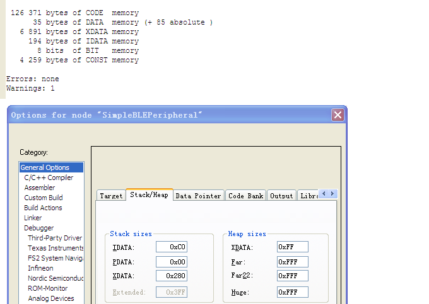Image resolution: width=429 pixels, height=304 pixels.
Task: Open the Data Pointer tab
Action: (198, 196)
